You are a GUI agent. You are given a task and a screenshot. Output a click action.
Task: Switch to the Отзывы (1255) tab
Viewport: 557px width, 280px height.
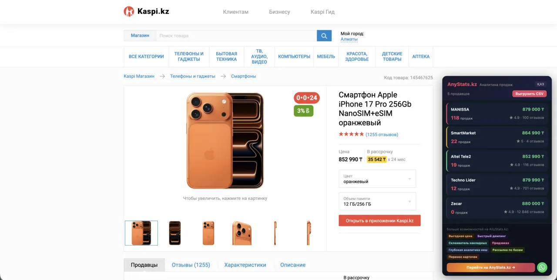click(191, 265)
